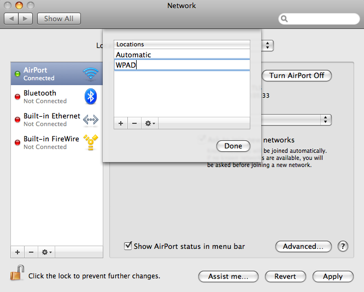Click the Show All button
Screen dimensions: 364x292
click(59, 19)
